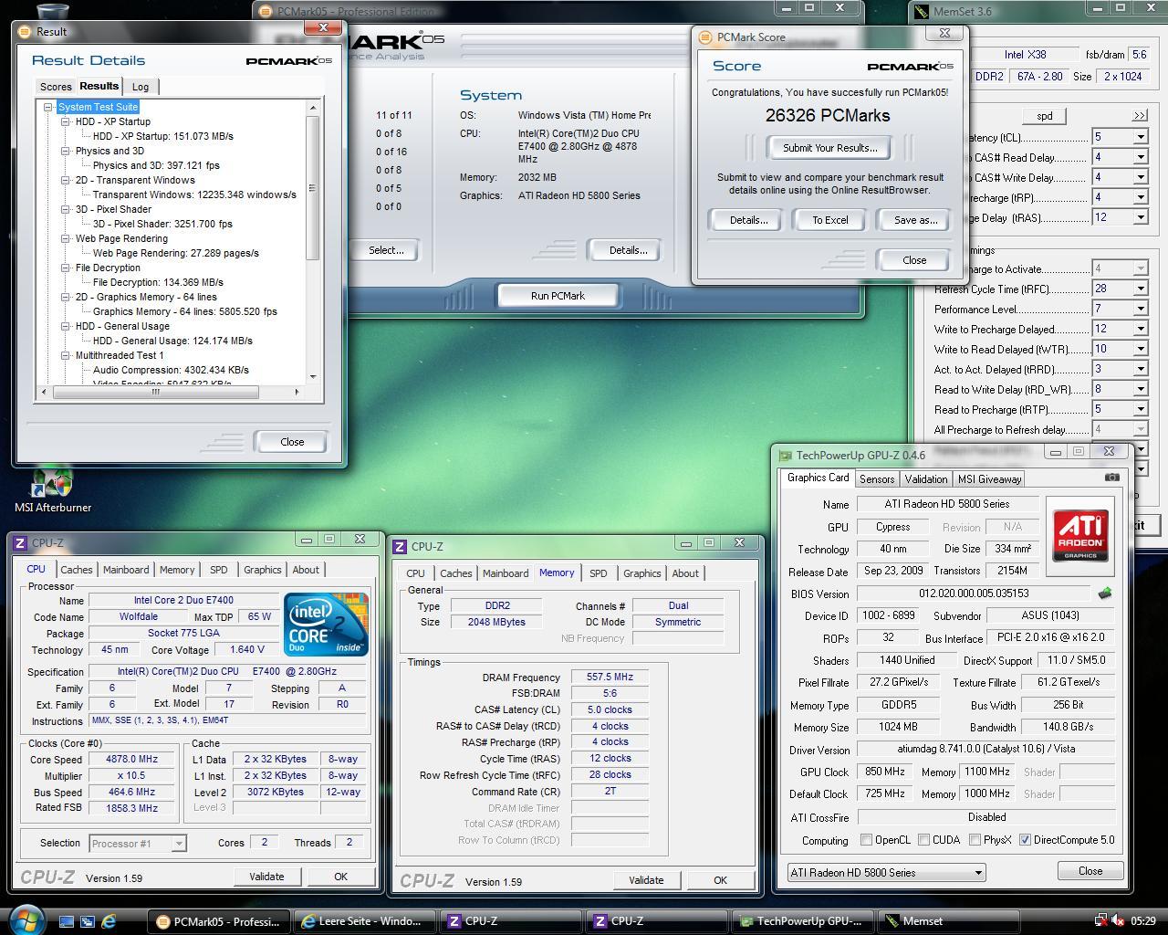Click Submit Your Results button
This screenshot has width=1168, height=935.
pos(830,147)
